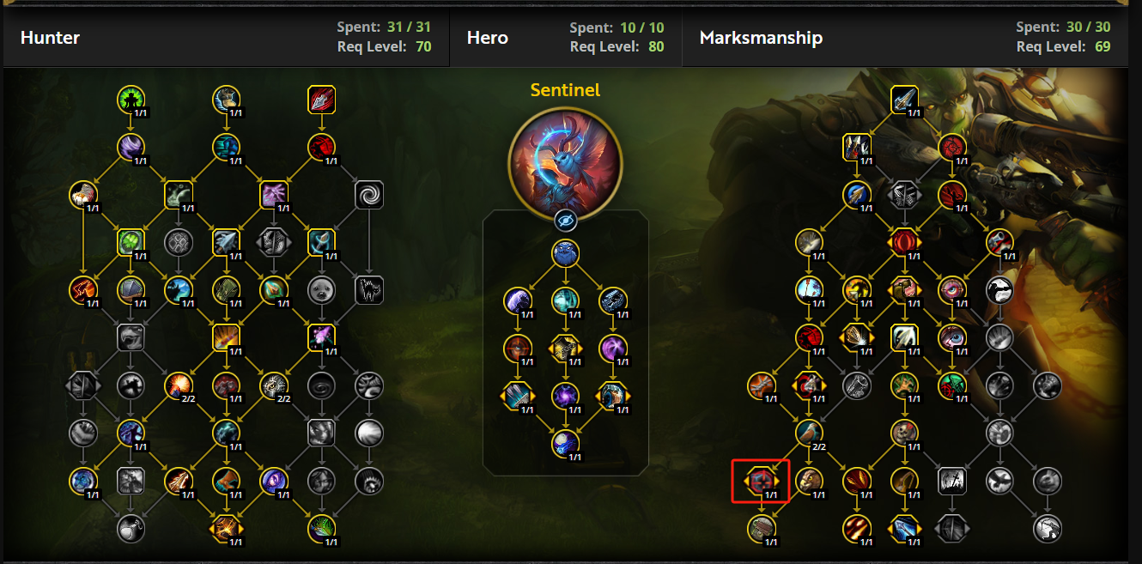Toggle the red arrow square Hunter talent

(x=321, y=100)
